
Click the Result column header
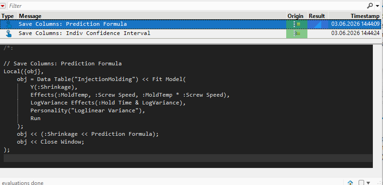tap(317, 16)
